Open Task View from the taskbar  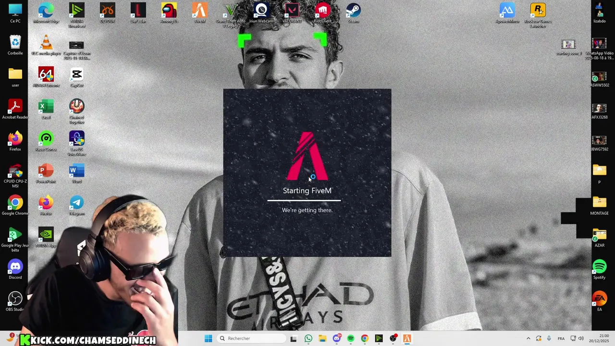[x=294, y=338]
